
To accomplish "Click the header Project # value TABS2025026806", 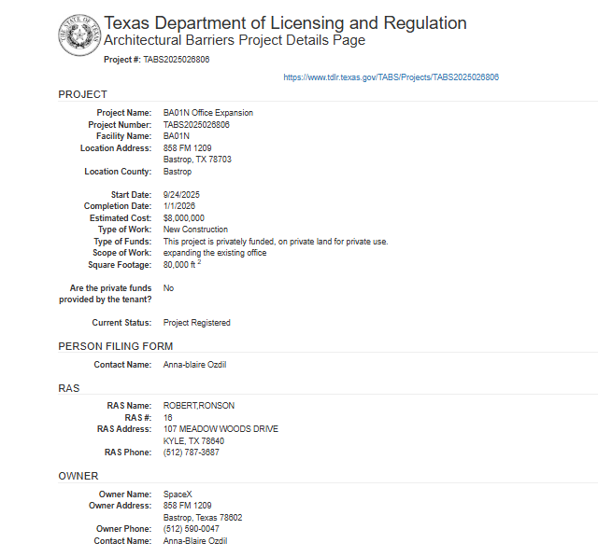I will (x=177, y=60).
